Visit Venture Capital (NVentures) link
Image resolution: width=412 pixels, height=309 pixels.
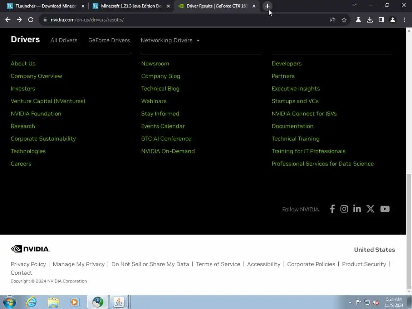(x=48, y=101)
